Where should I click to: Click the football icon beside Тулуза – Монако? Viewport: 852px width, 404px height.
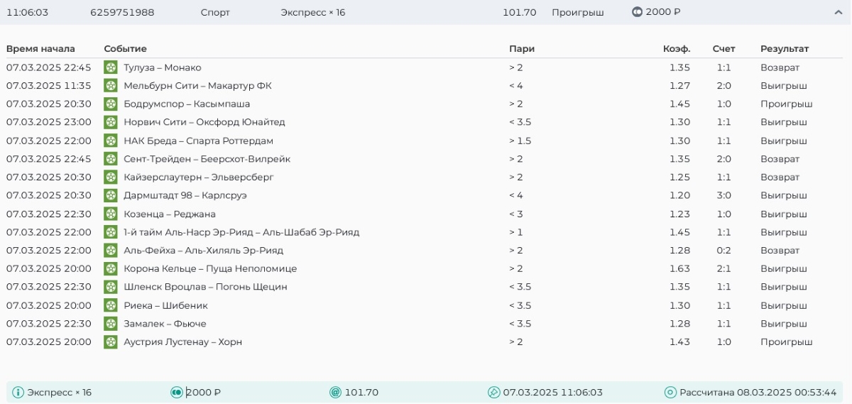[111, 67]
